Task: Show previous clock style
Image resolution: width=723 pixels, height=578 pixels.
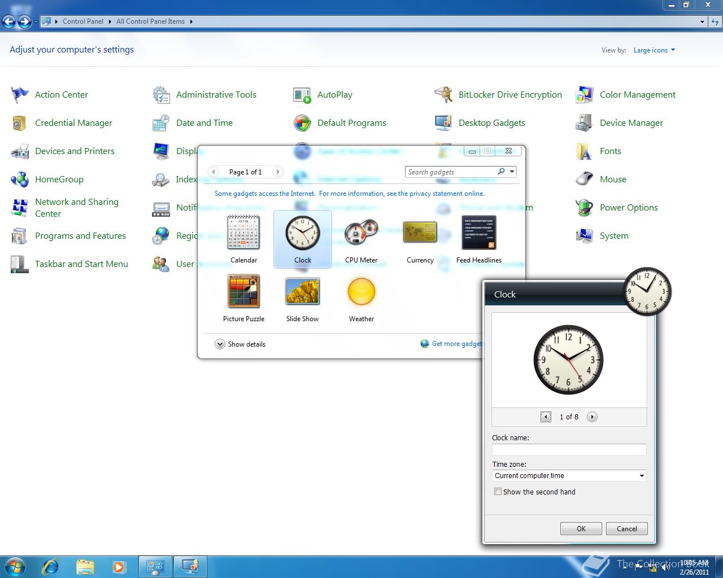Action: (546, 417)
